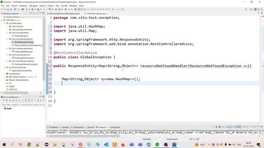Click the green Run toolbar button
264x148 pixels.
coord(32,9)
